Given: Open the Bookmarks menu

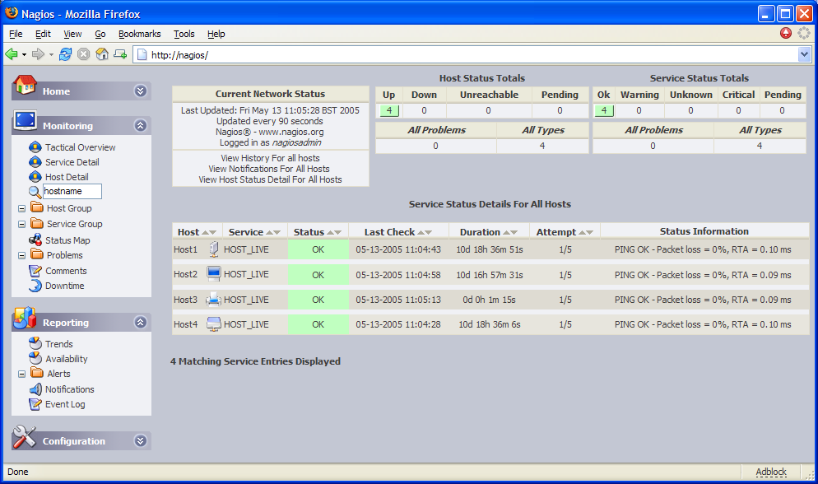Looking at the screenshot, I should (x=139, y=34).
